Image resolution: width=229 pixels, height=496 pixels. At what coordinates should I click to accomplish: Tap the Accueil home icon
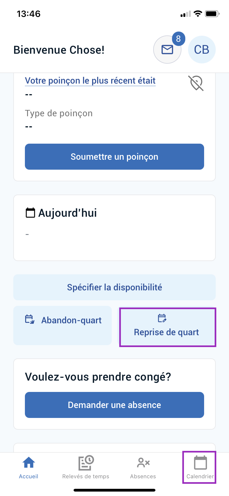pyautogui.click(x=29, y=463)
